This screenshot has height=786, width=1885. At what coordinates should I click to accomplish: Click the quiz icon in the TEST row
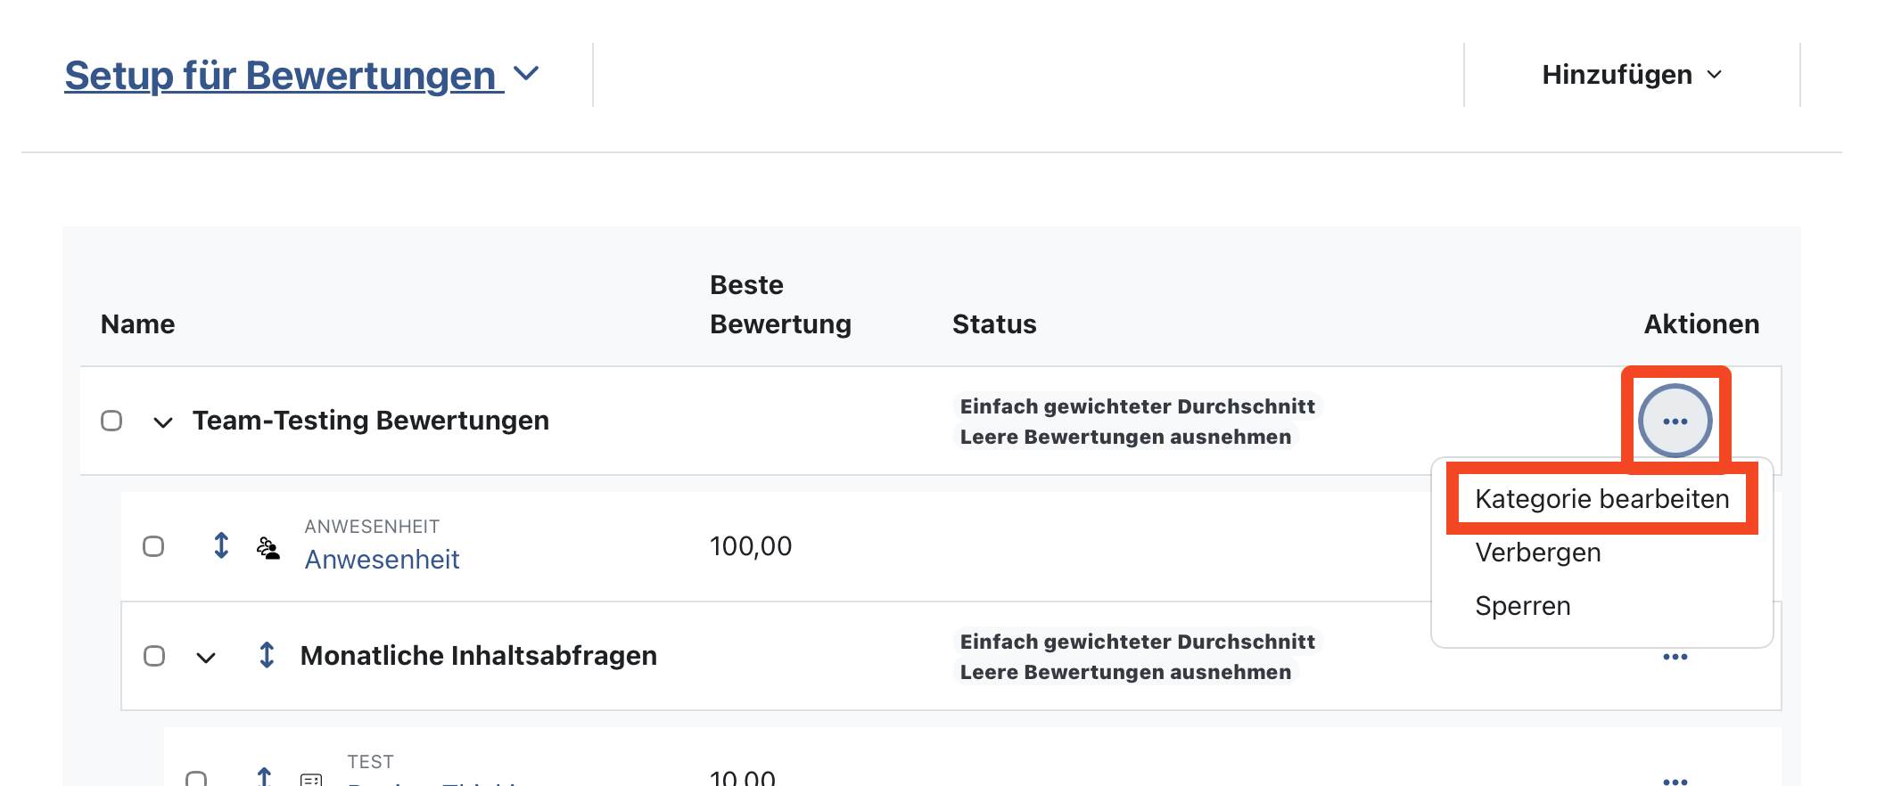point(310,780)
